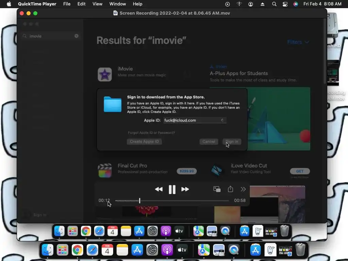Click the iLove Video Cut app icon

coord(216,171)
